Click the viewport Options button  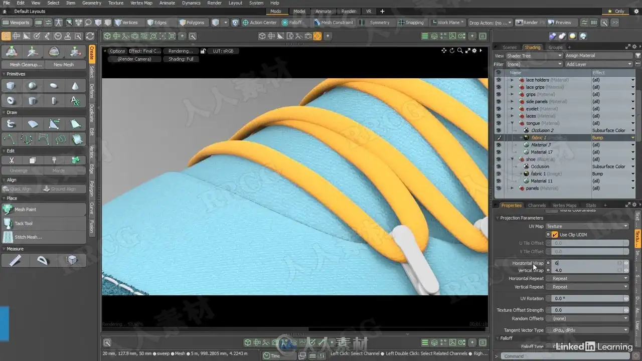[117, 51]
